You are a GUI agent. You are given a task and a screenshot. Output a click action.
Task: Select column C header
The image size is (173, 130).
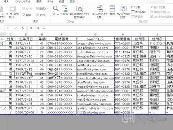10,35
